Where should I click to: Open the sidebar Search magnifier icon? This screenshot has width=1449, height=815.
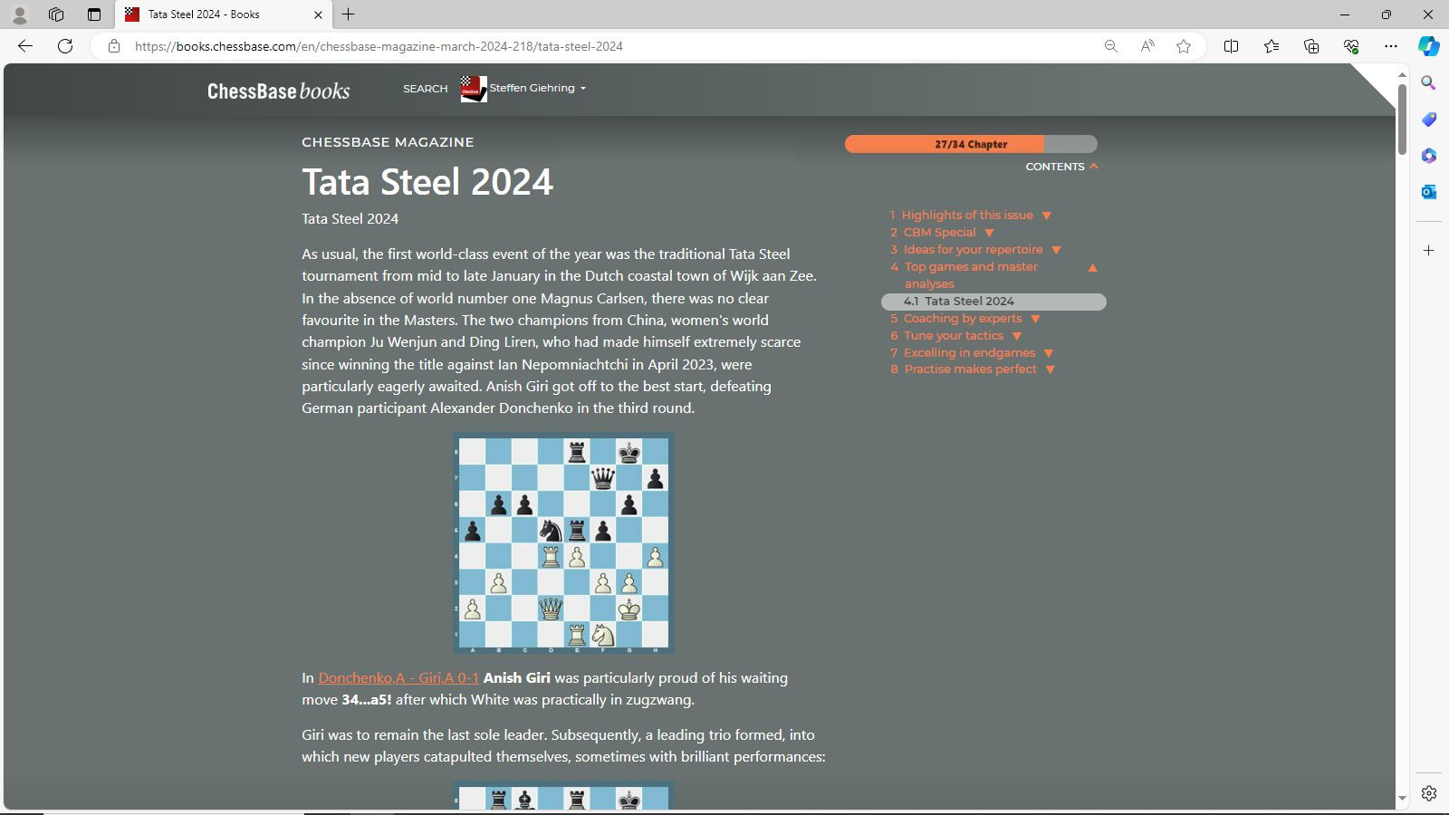(x=1428, y=83)
